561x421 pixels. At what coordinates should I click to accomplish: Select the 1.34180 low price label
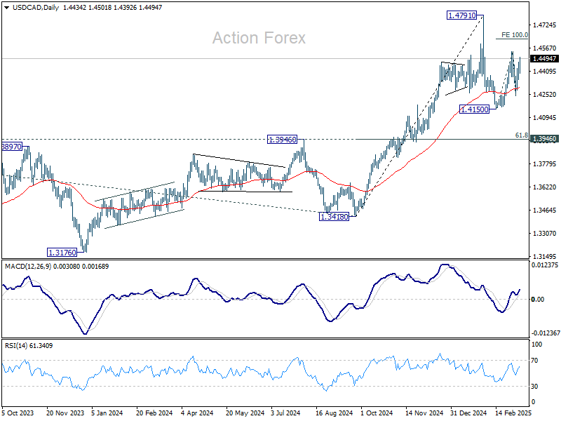coord(334,217)
